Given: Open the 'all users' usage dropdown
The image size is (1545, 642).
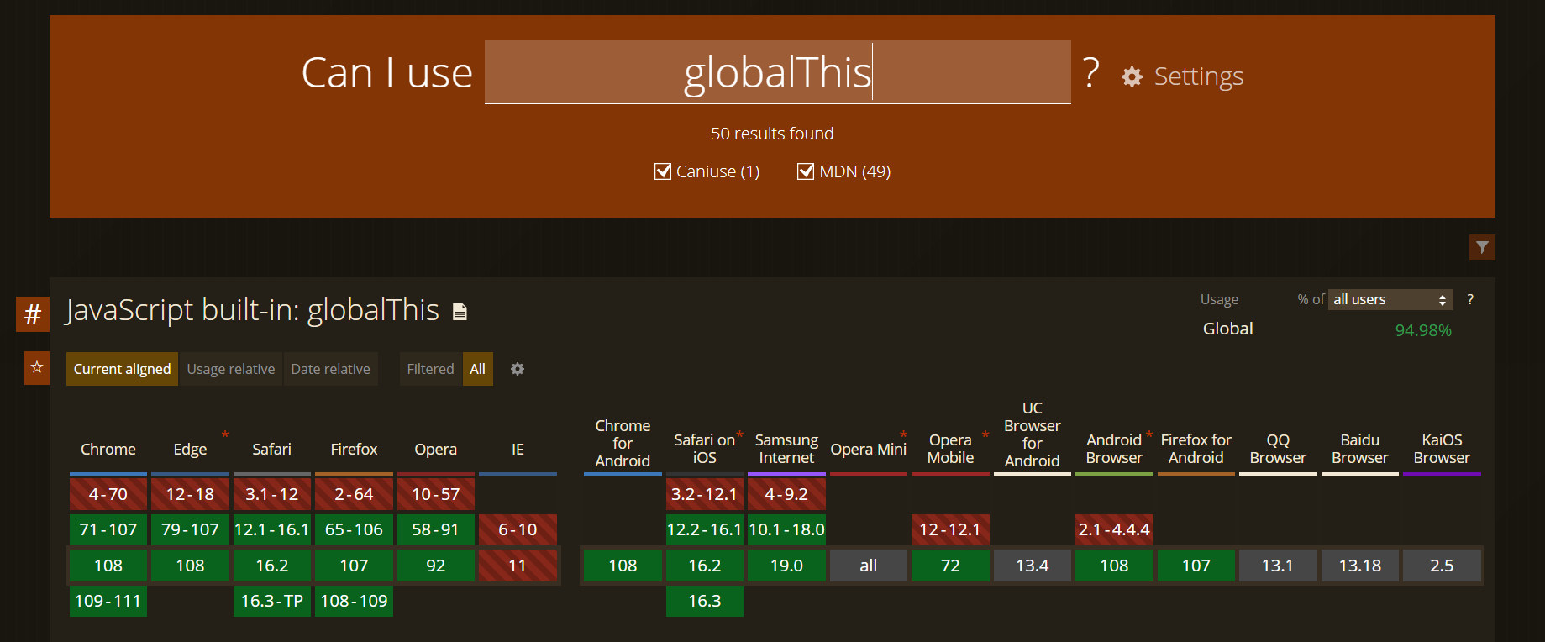Looking at the screenshot, I should coord(1390,299).
